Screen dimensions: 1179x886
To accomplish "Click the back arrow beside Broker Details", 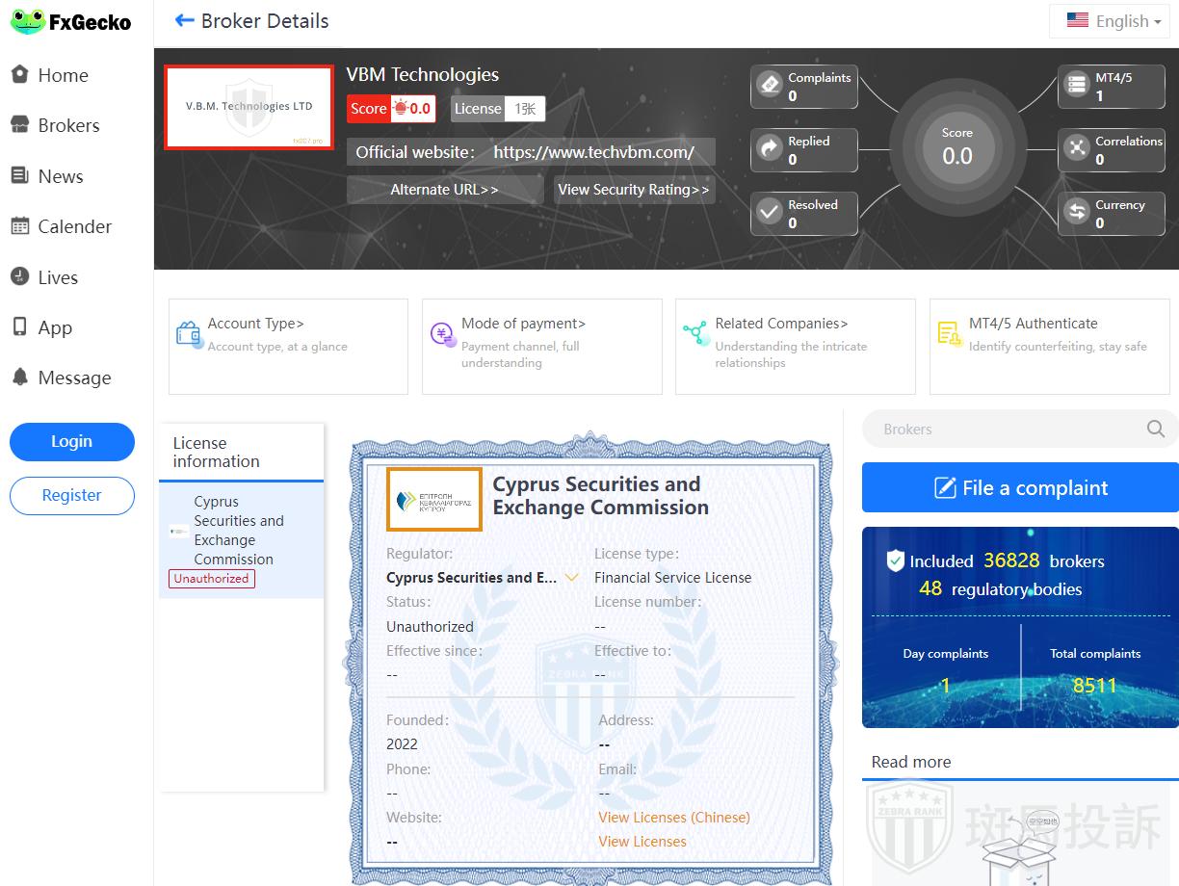I will click(x=184, y=21).
